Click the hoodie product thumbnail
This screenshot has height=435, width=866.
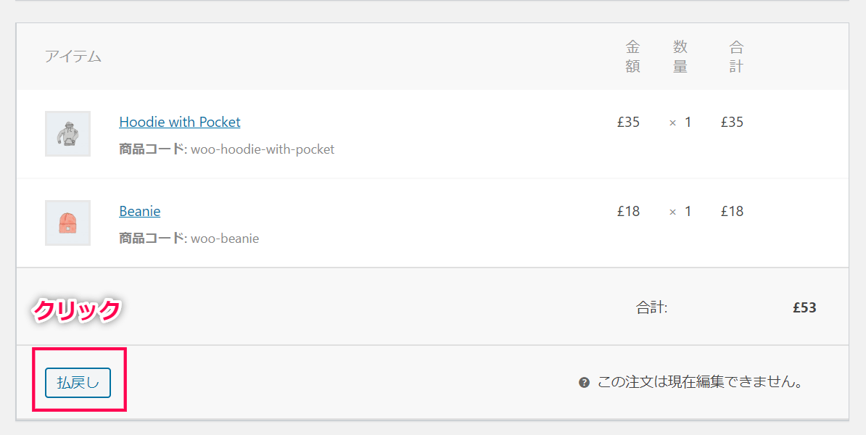(68, 133)
